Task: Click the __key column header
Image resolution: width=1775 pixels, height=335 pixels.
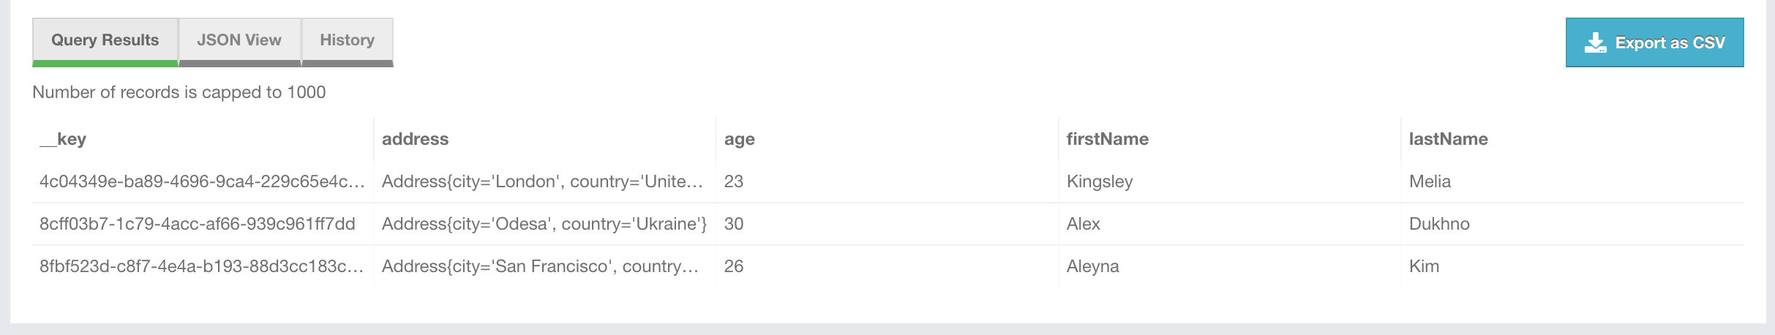Action: point(63,139)
